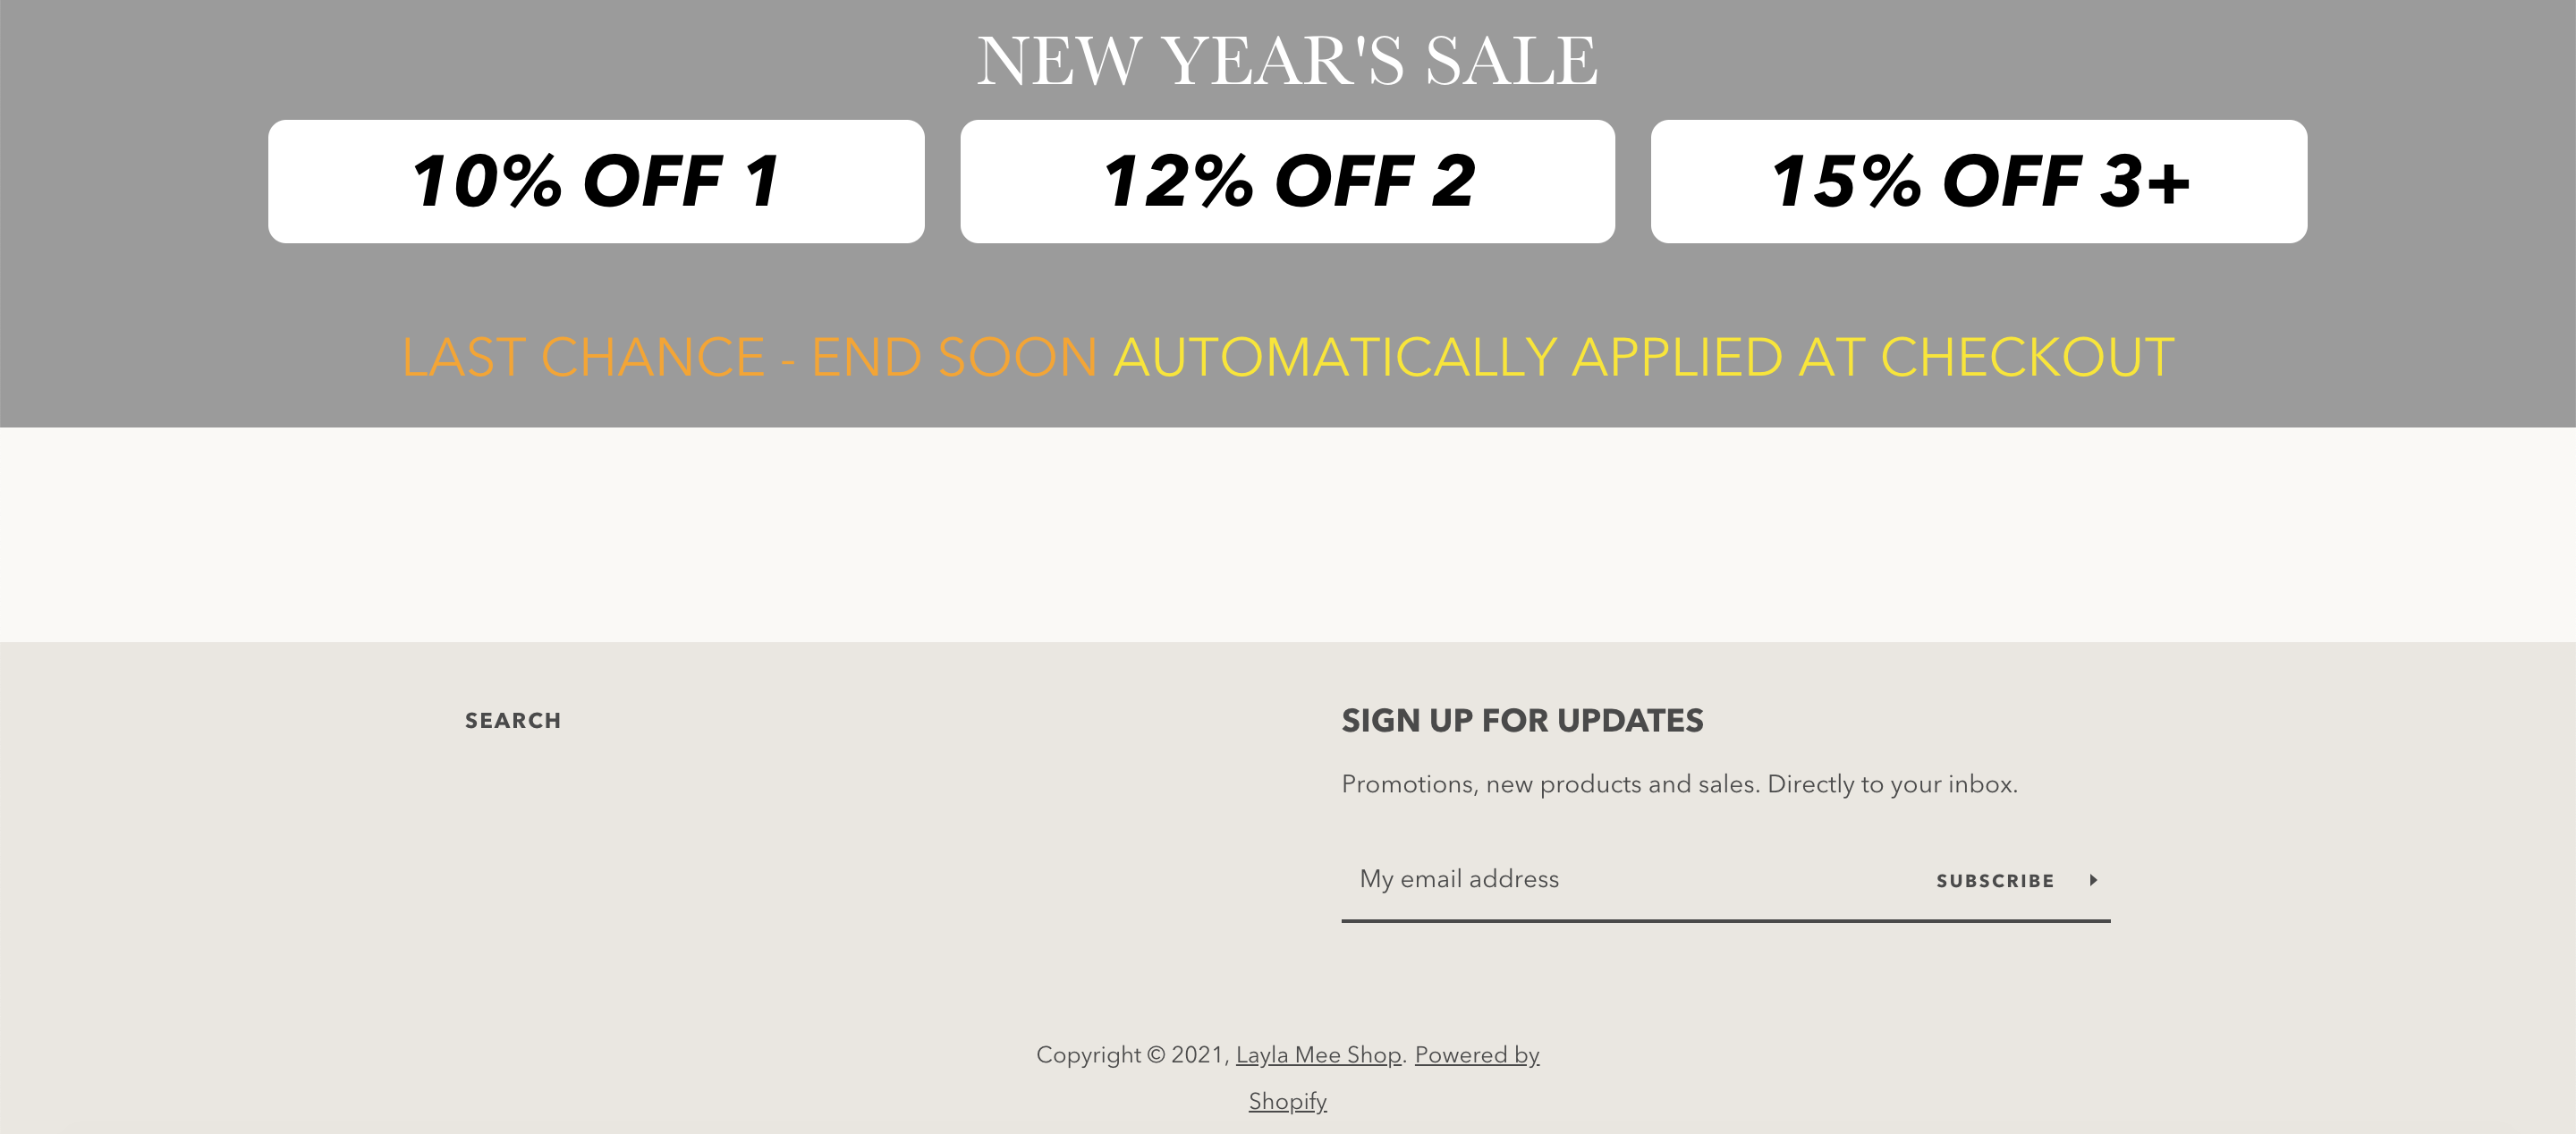Select the 12% OFF 2 offer box
Image resolution: width=2576 pixels, height=1134 pixels.
click(1287, 181)
